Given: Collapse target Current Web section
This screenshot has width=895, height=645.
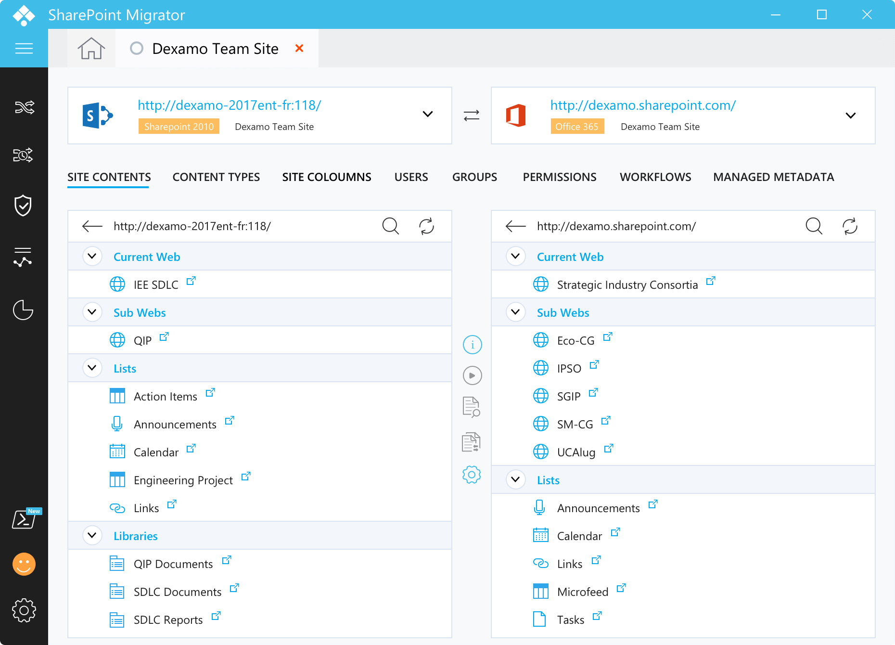Looking at the screenshot, I should tap(515, 256).
